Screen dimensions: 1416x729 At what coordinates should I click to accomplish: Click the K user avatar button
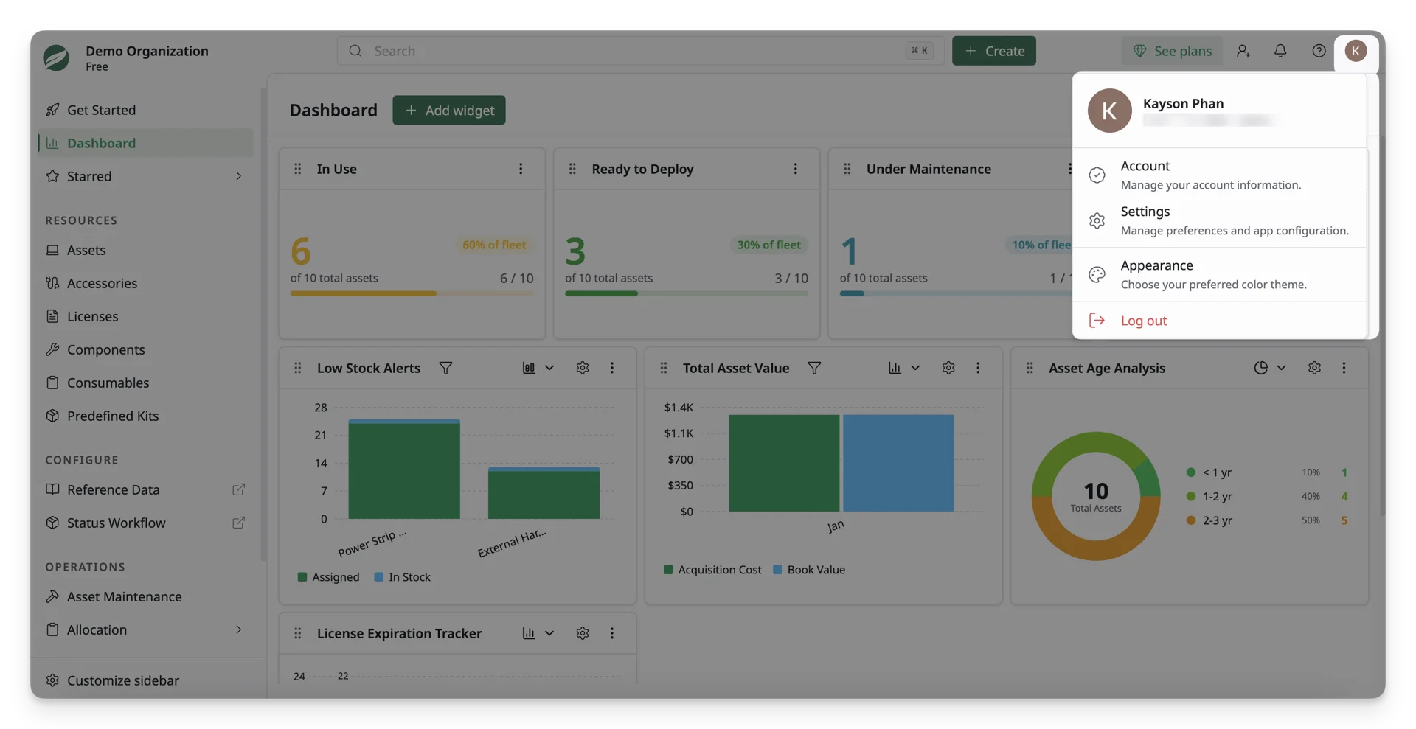click(x=1356, y=51)
